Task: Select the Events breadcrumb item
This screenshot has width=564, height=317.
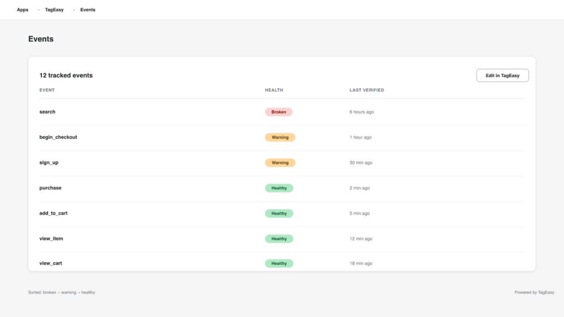Action: 88,10
